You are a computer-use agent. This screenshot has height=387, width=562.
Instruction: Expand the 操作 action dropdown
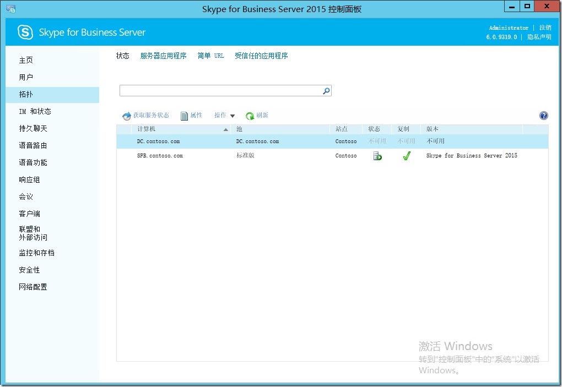[x=225, y=115]
